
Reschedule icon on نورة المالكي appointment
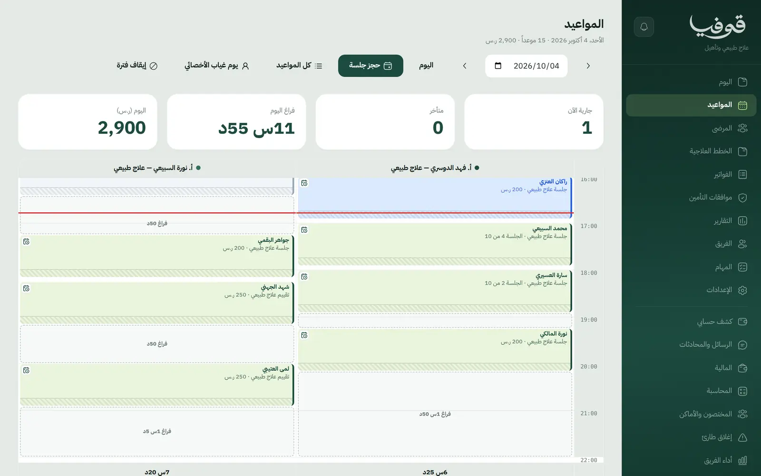[304, 335]
